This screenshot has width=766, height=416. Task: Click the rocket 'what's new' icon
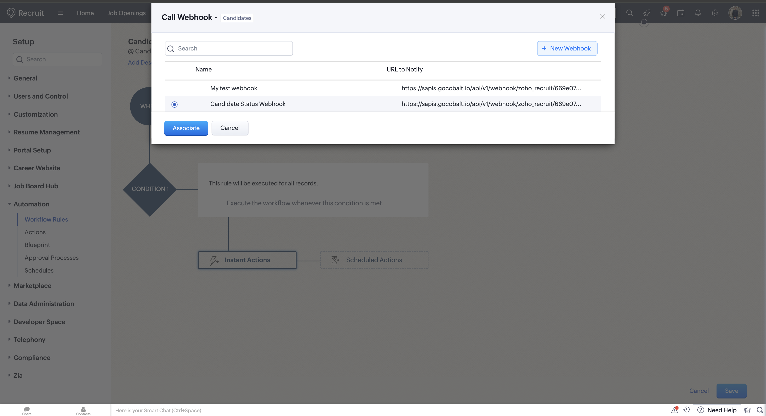(x=647, y=13)
